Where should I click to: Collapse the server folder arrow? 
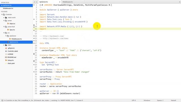point(4,21)
